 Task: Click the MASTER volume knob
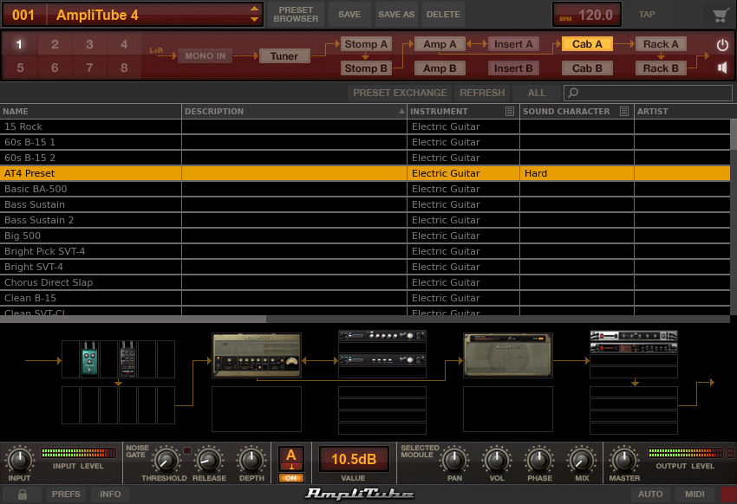(624, 460)
